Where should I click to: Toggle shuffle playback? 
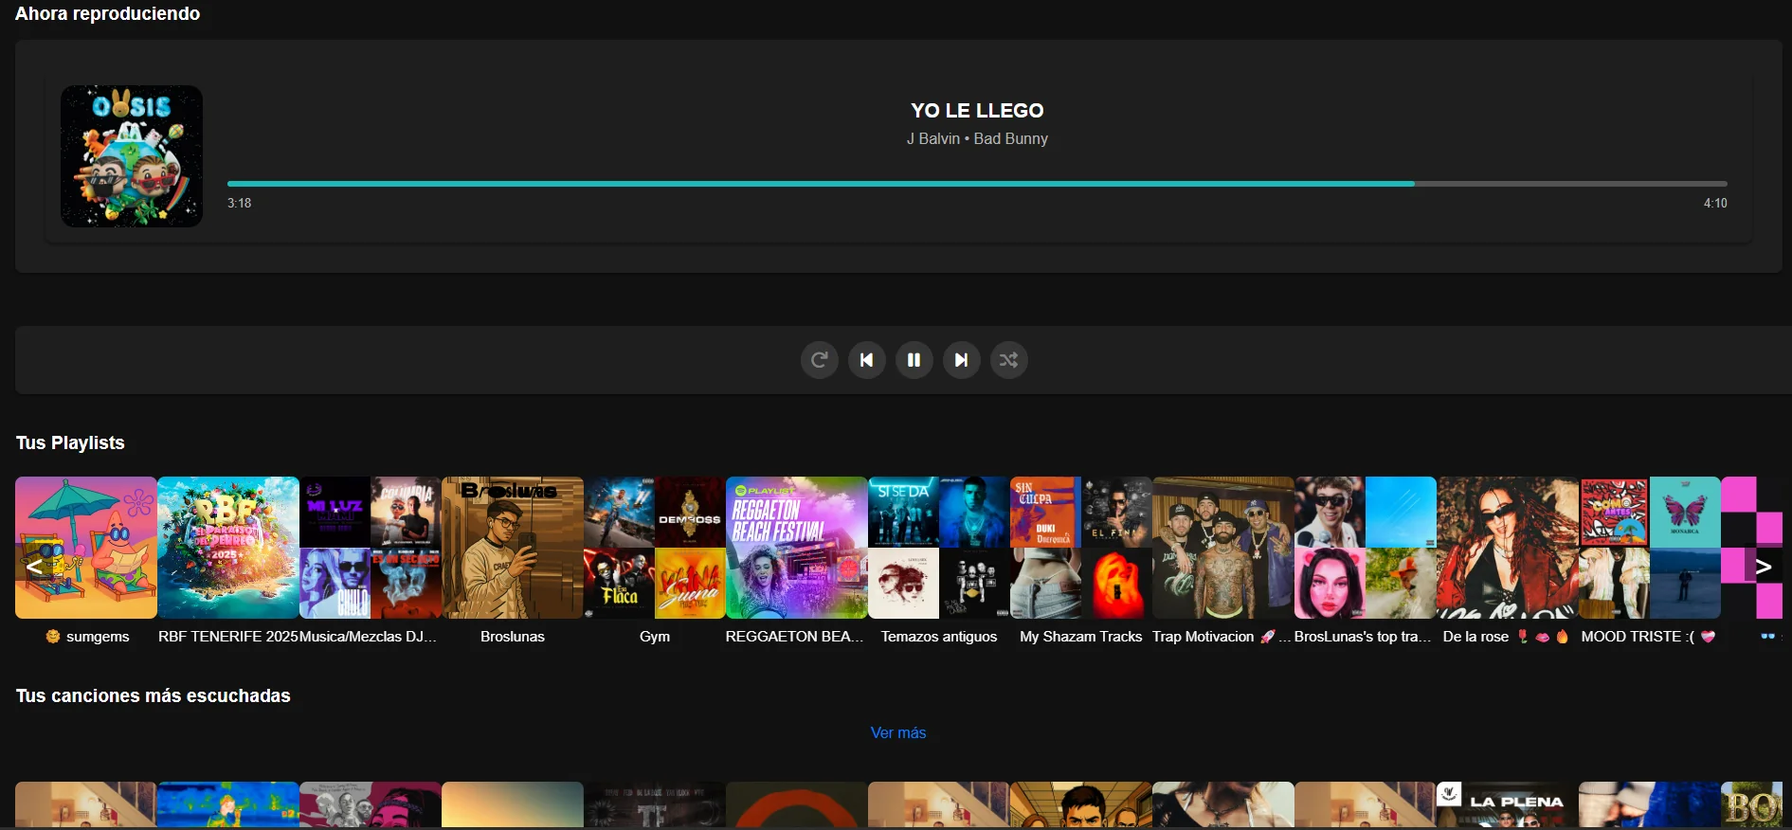point(1009,360)
